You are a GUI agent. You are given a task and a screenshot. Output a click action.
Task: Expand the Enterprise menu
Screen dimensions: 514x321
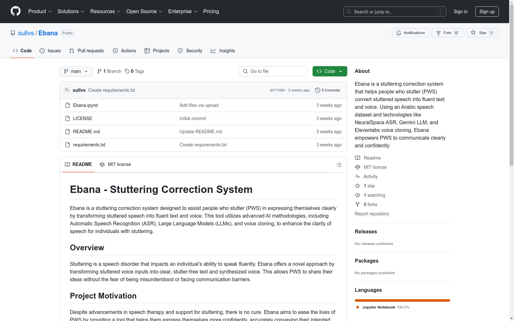[x=183, y=11]
